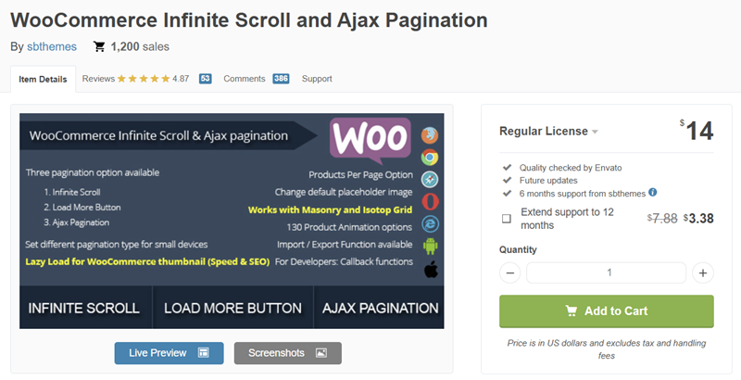Click the discounted $3.38 support price
741x380 pixels.
(698, 219)
